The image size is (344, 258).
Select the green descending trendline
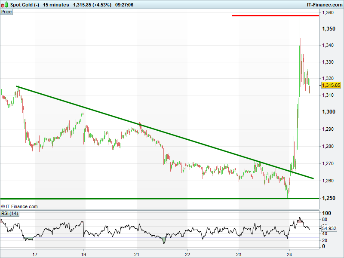(165, 132)
